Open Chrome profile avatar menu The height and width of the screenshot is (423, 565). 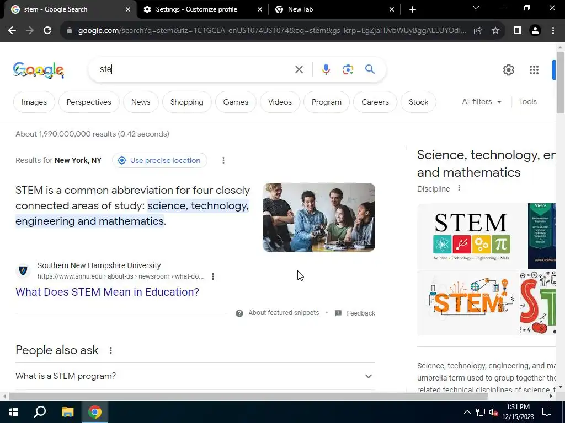pos(535,31)
